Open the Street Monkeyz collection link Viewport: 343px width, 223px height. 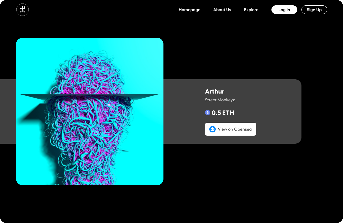click(220, 100)
